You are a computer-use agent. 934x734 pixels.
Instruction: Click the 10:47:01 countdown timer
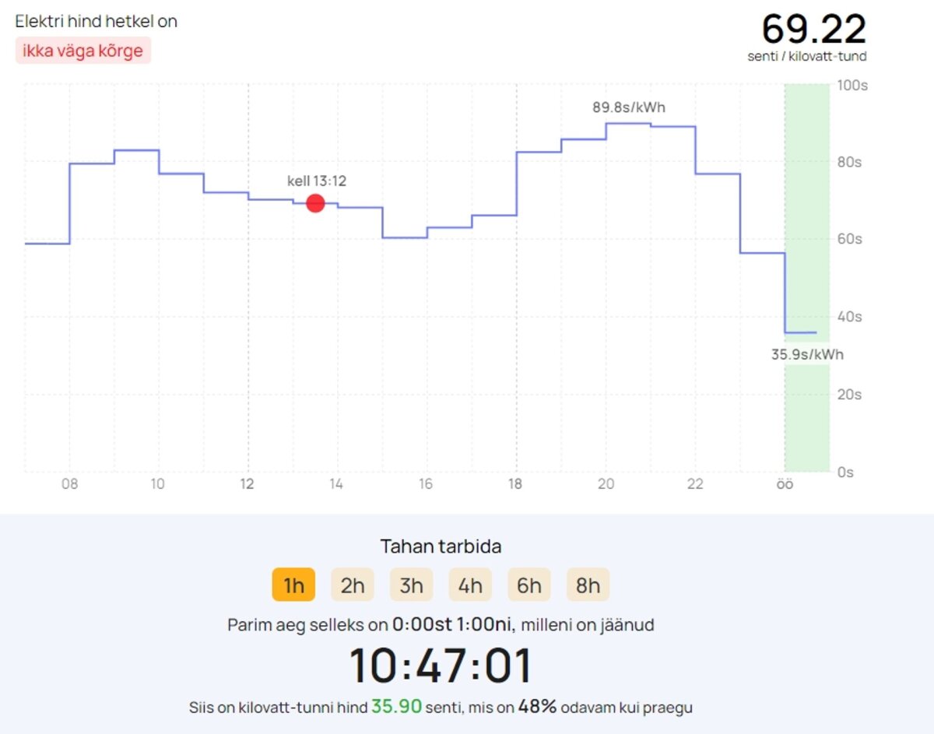tap(441, 666)
